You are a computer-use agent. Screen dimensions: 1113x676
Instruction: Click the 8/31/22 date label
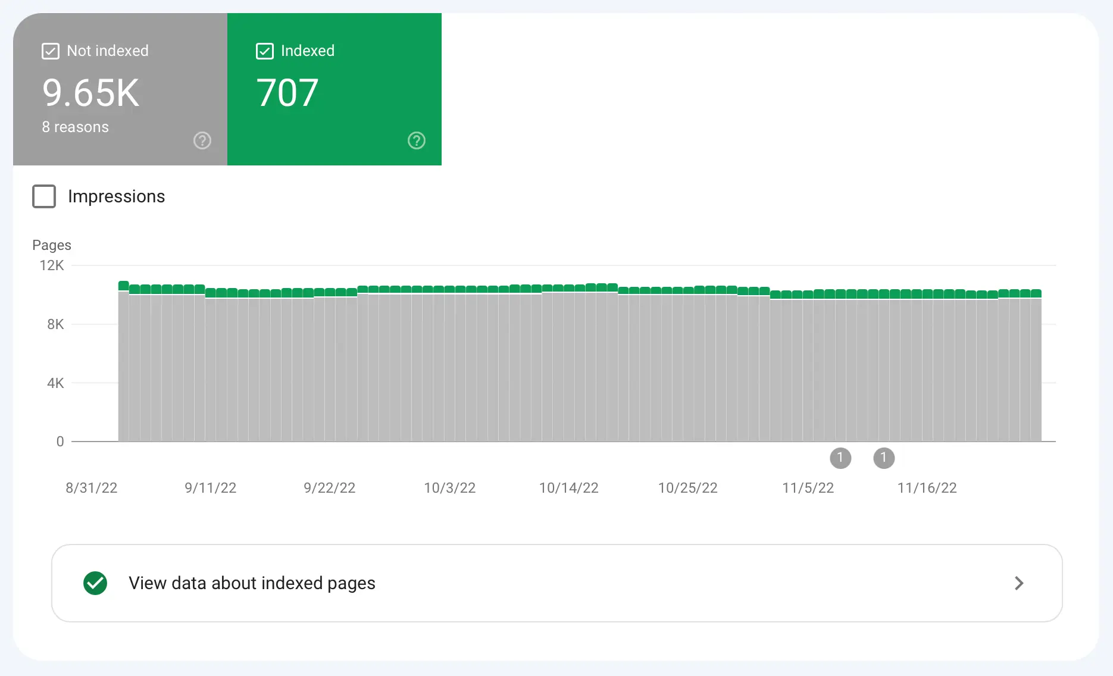click(92, 488)
